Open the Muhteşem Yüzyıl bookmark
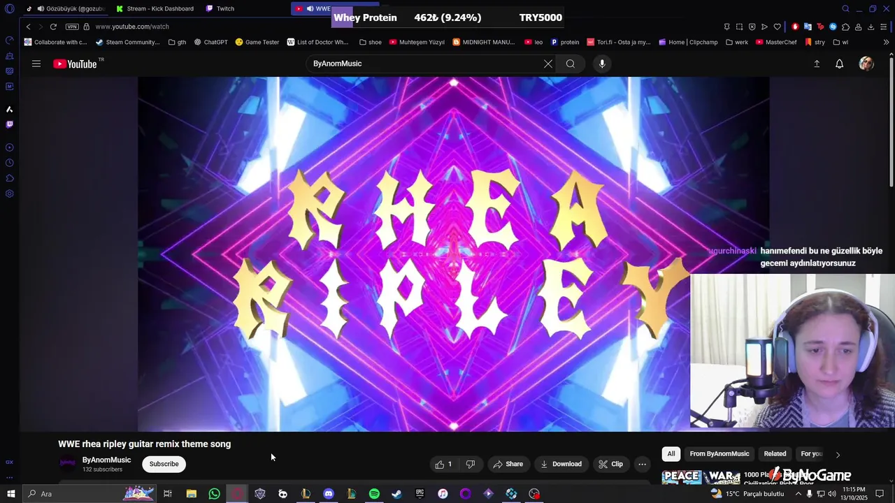Image resolution: width=895 pixels, height=503 pixels. pyautogui.click(x=417, y=42)
